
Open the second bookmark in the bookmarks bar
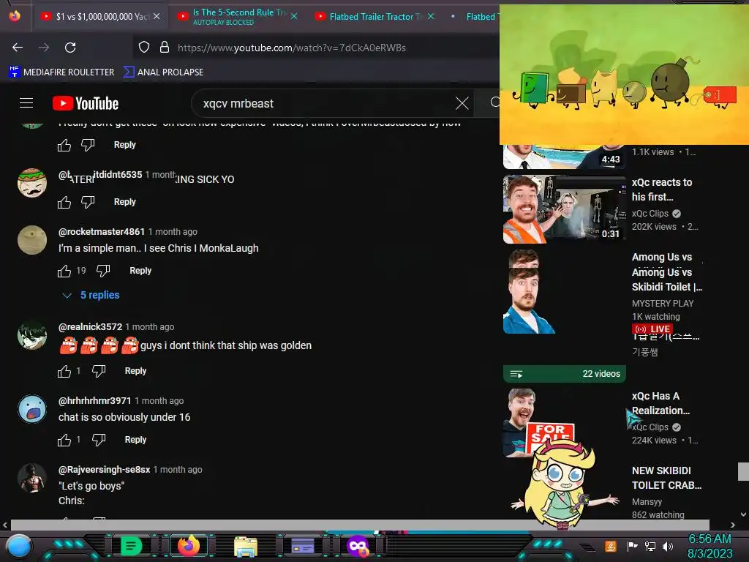click(x=163, y=72)
